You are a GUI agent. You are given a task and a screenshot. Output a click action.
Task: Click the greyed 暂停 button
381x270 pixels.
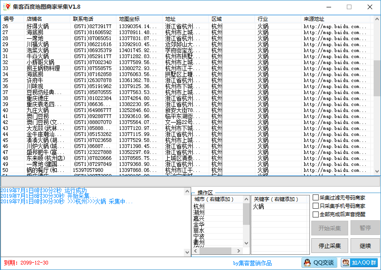[365, 228]
